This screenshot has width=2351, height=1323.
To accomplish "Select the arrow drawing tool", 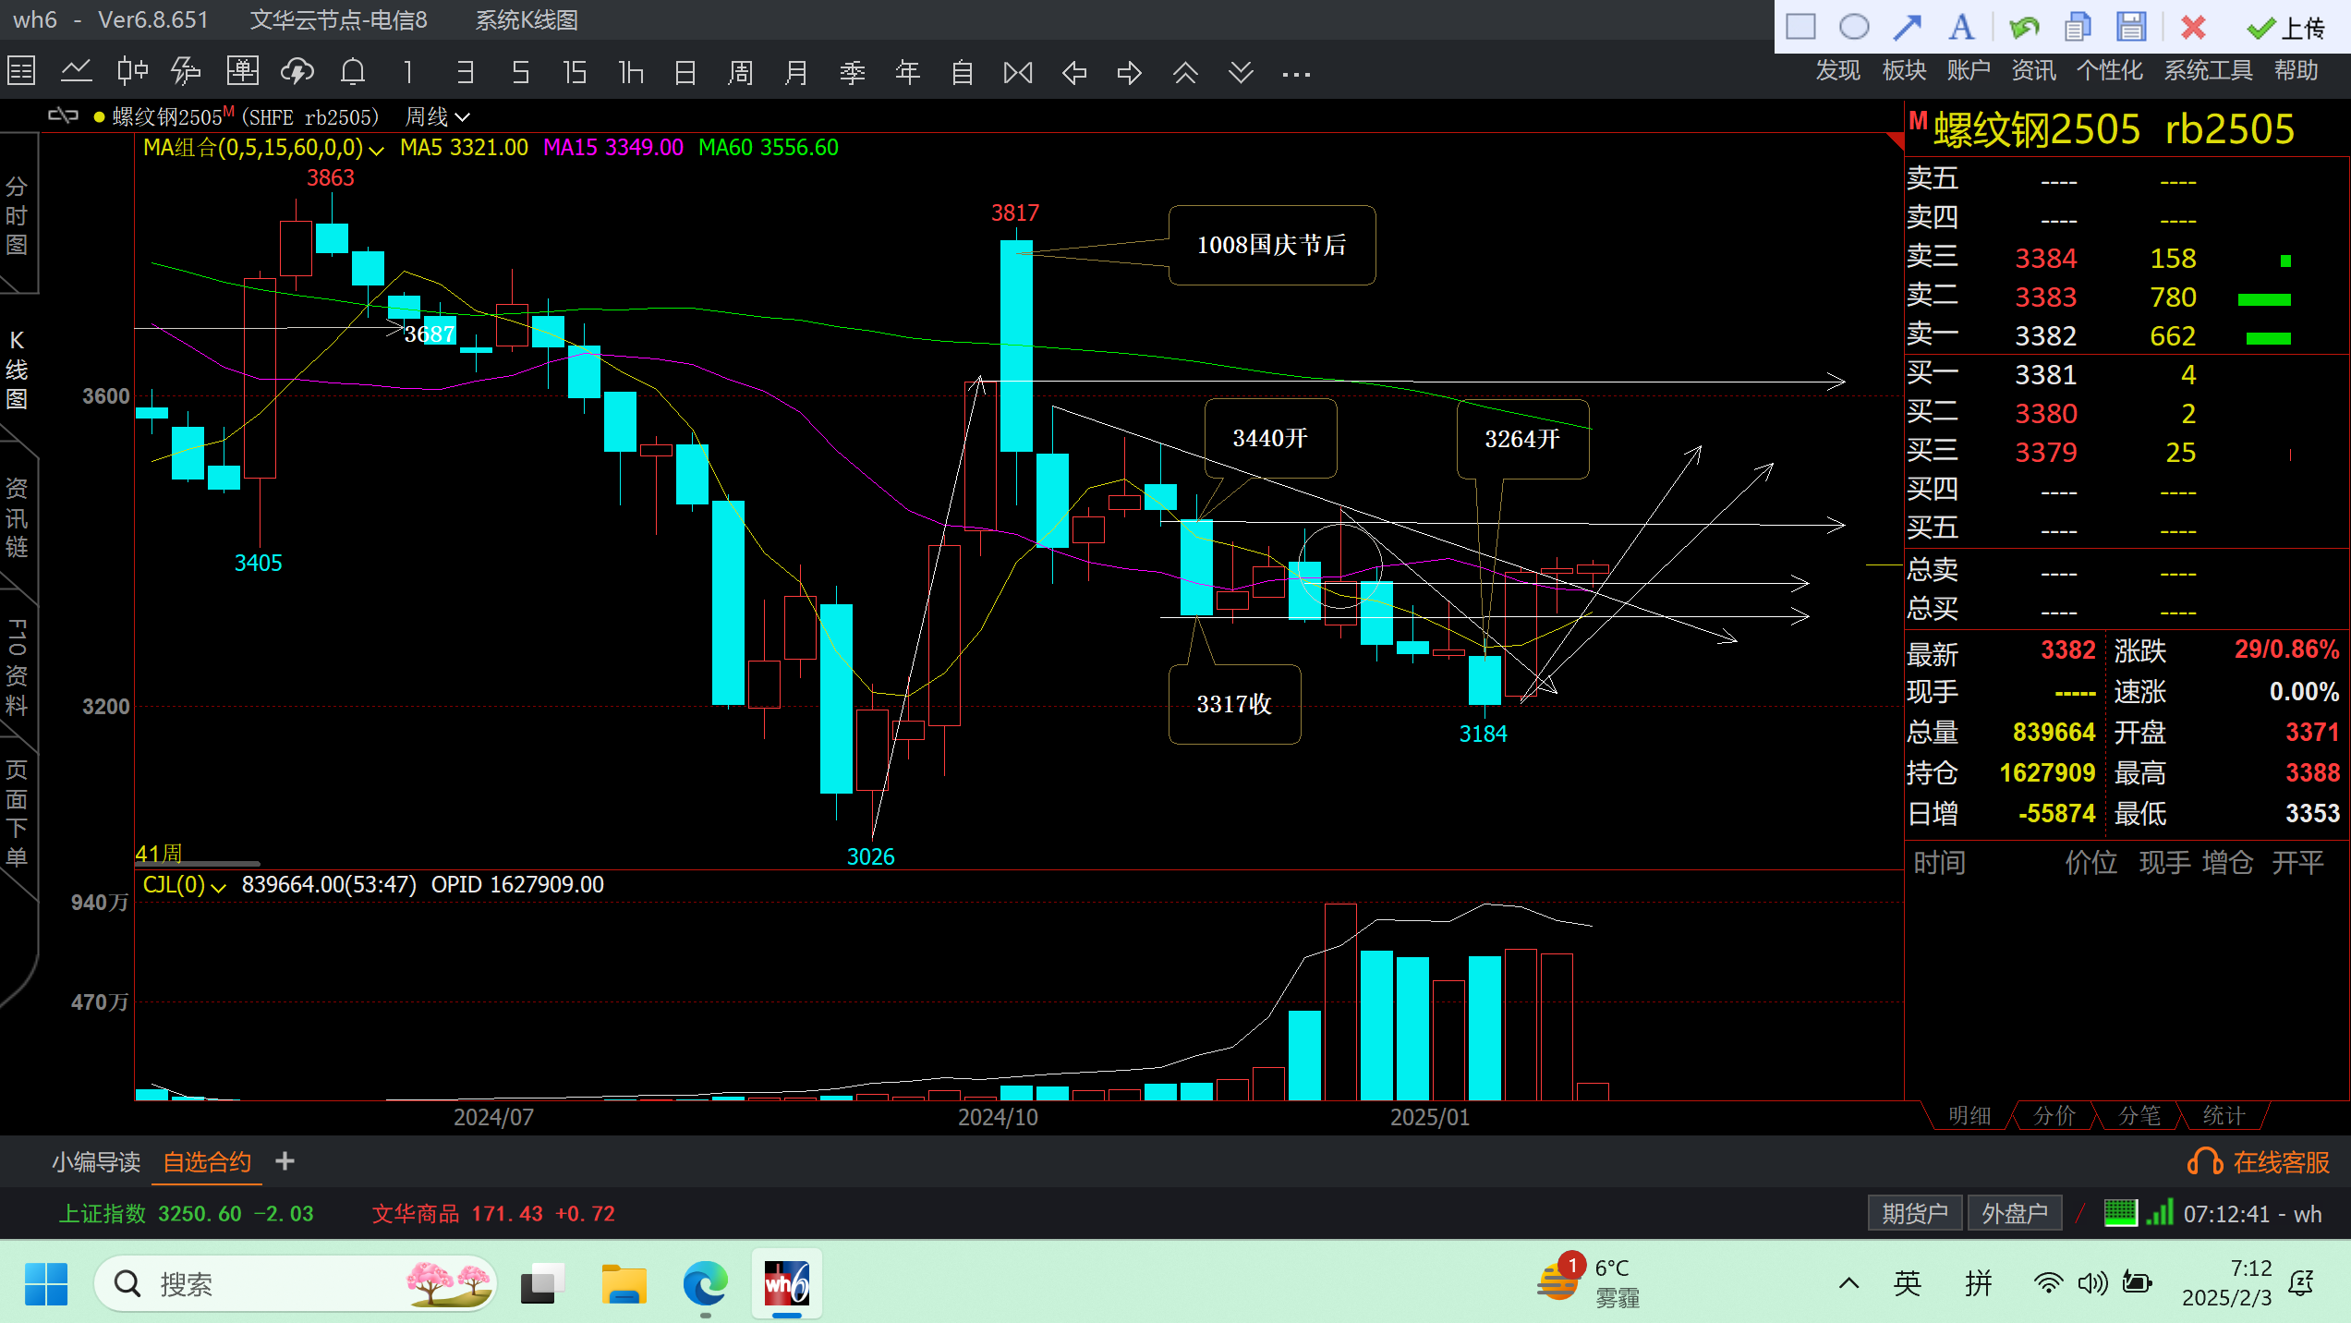I will point(1907,27).
